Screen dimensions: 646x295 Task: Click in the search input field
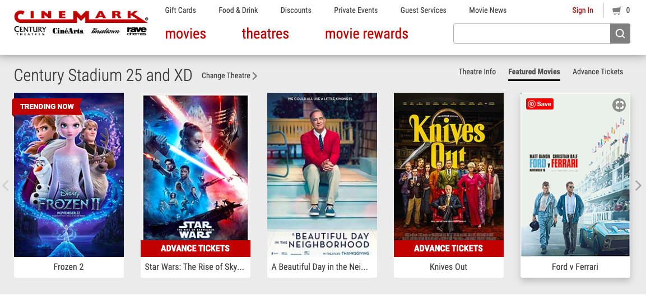[x=532, y=34]
